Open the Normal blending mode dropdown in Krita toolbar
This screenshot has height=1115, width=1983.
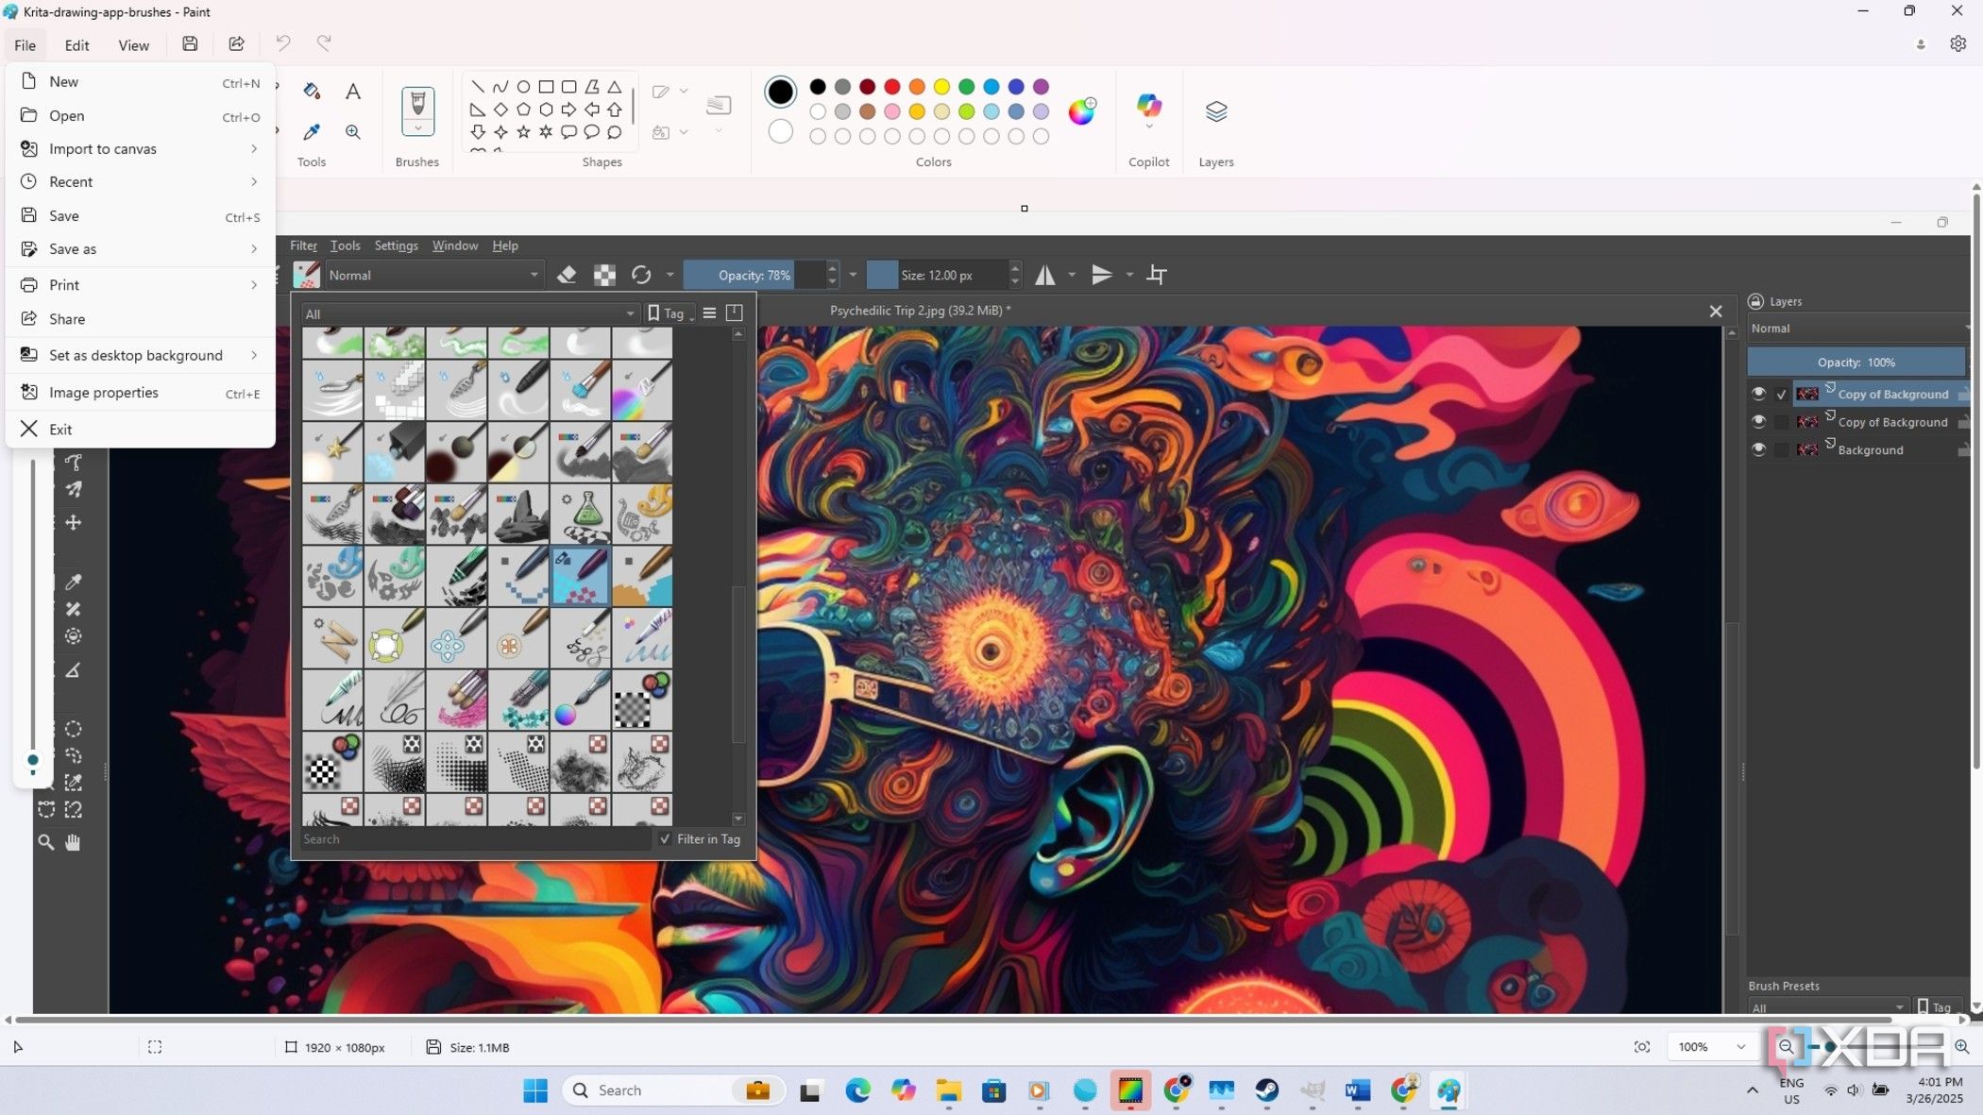click(433, 275)
